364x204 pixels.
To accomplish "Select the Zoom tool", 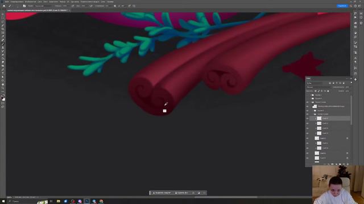I will coord(3,88).
